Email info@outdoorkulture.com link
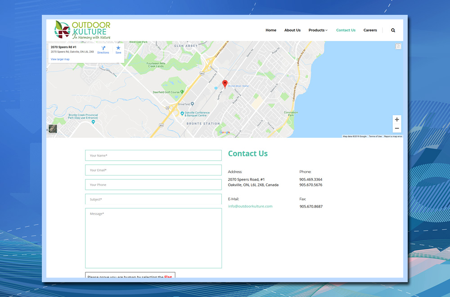The height and width of the screenshot is (297, 450). [250, 206]
